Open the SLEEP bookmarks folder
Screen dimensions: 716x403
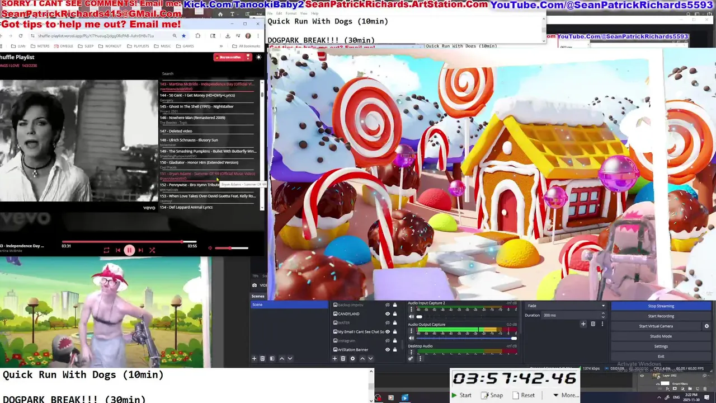coord(86,46)
